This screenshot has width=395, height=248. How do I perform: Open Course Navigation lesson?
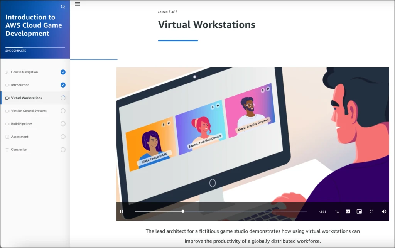[35, 72]
